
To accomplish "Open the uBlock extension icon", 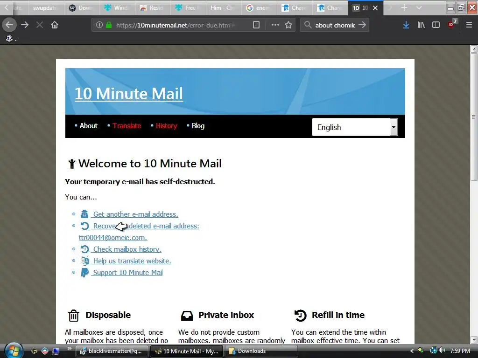I will [x=452, y=24].
